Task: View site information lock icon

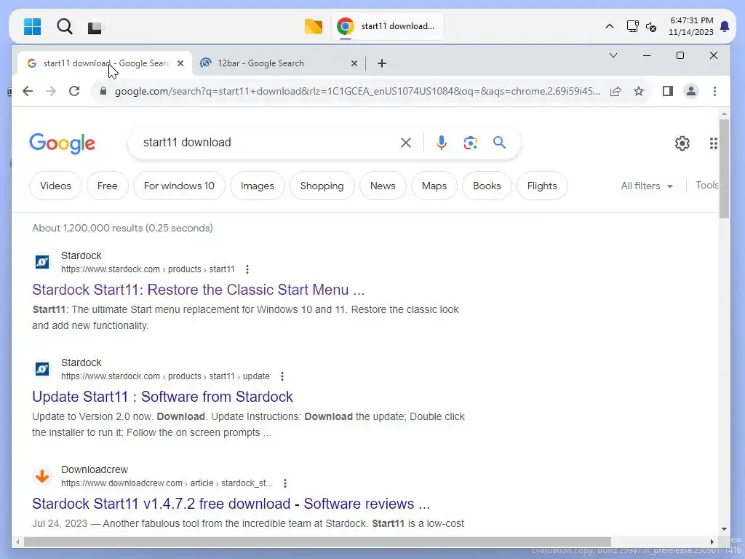Action: pyautogui.click(x=103, y=91)
